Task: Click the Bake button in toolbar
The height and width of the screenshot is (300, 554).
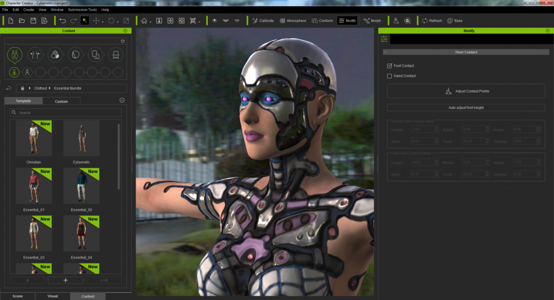Action: [x=454, y=21]
